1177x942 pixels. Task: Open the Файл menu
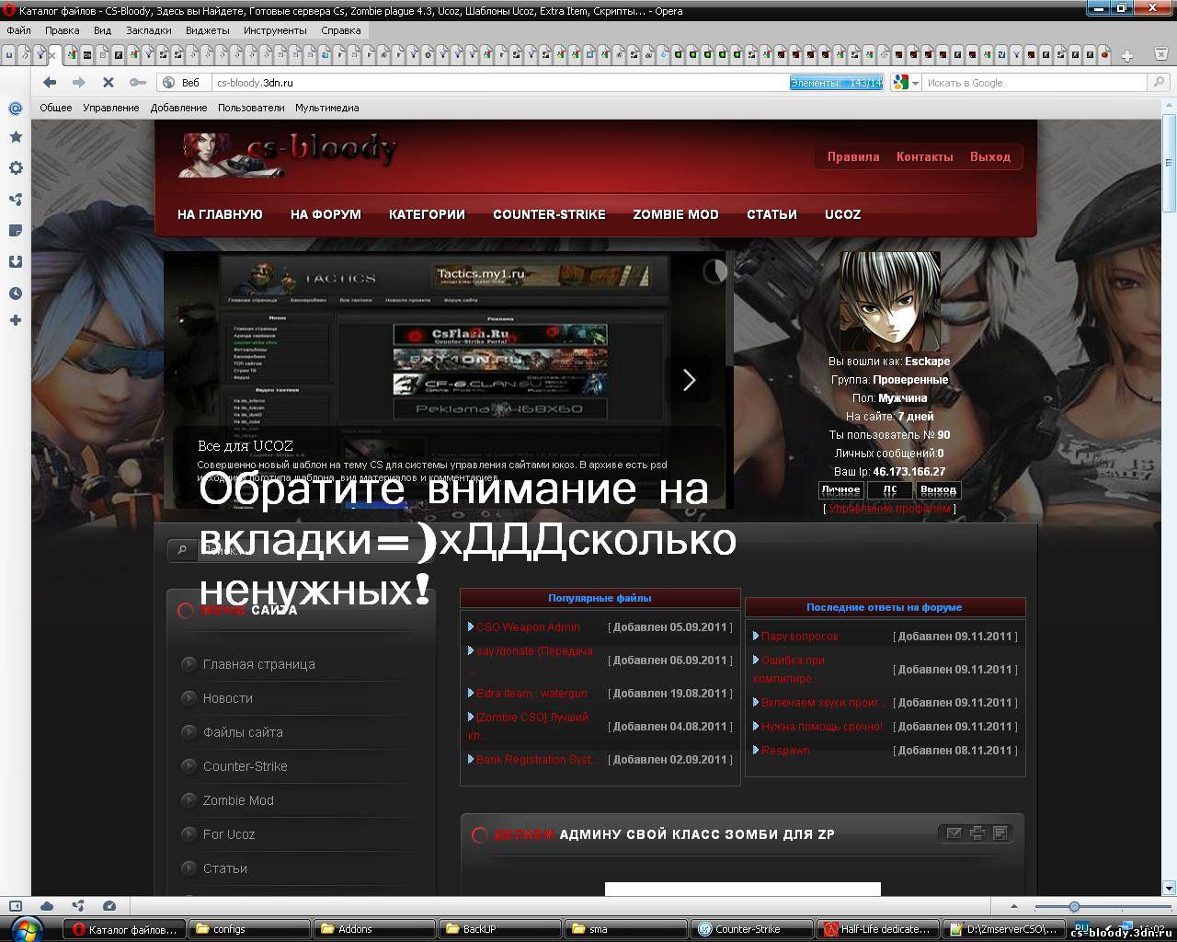[x=18, y=30]
